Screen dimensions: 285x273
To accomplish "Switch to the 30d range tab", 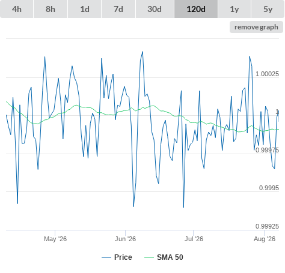I will [x=155, y=9].
